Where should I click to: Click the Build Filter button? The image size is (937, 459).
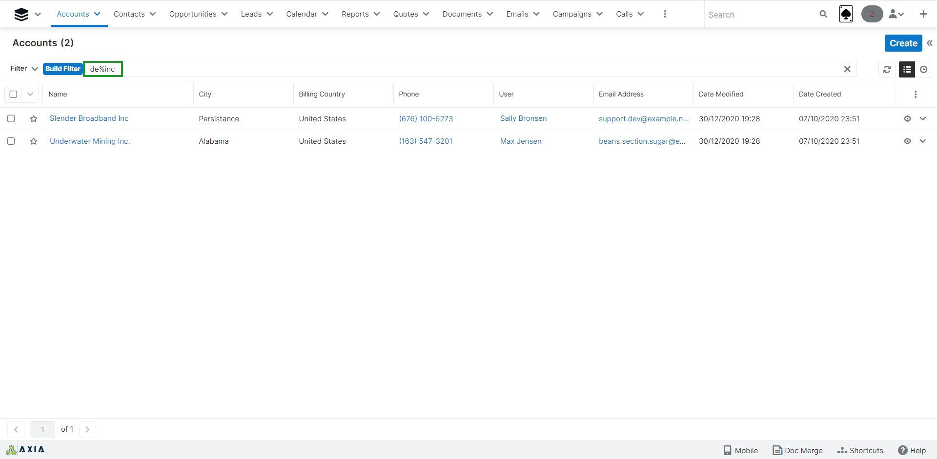(62, 69)
